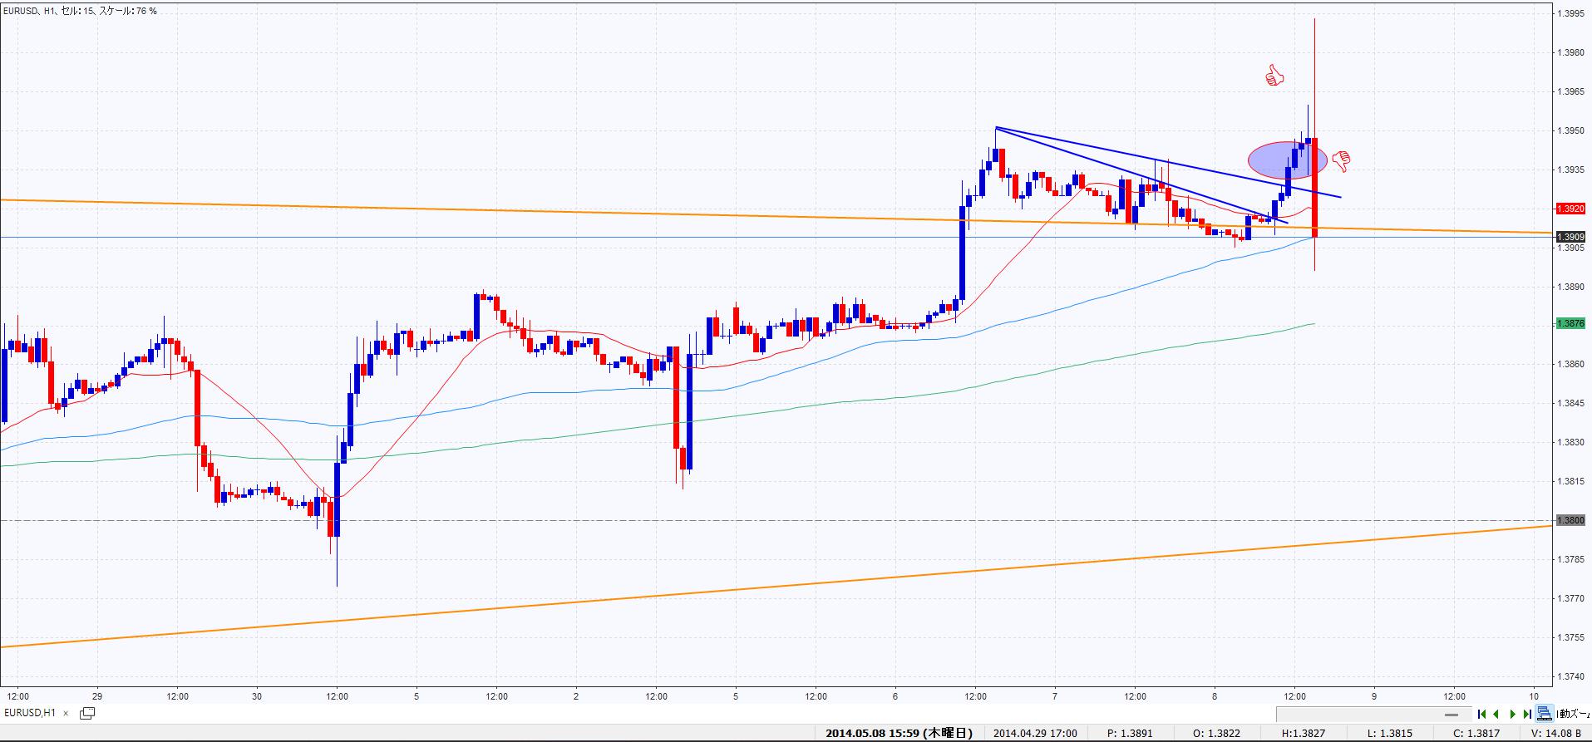Click the red 1.3920 price label

click(x=1570, y=209)
